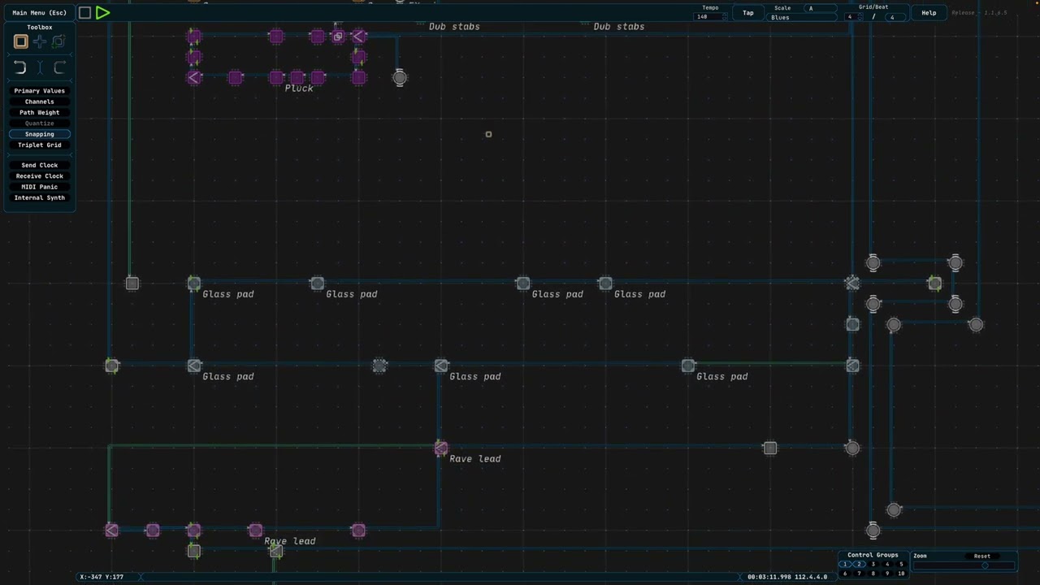Click the Control Groups heading

873,555
